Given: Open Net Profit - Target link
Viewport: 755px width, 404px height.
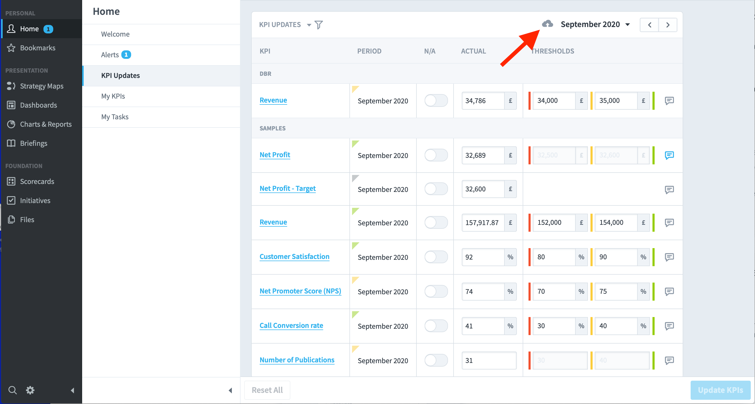Looking at the screenshot, I should (287, 189).
